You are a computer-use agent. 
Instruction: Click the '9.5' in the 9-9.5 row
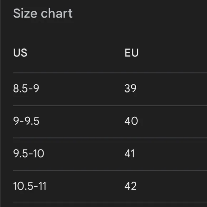pyautogui.click(x=32, y=121)
